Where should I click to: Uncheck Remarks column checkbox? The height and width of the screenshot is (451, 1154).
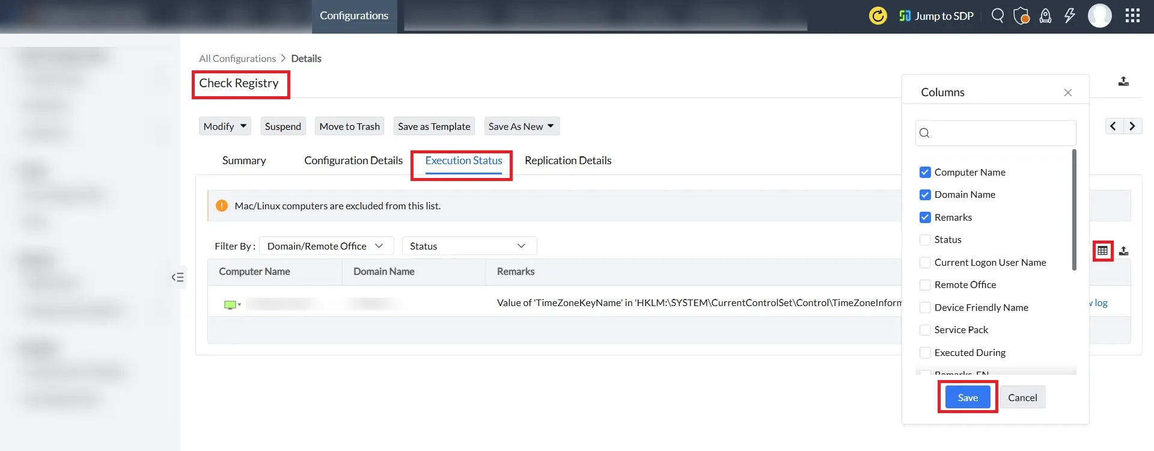(925, 218)
